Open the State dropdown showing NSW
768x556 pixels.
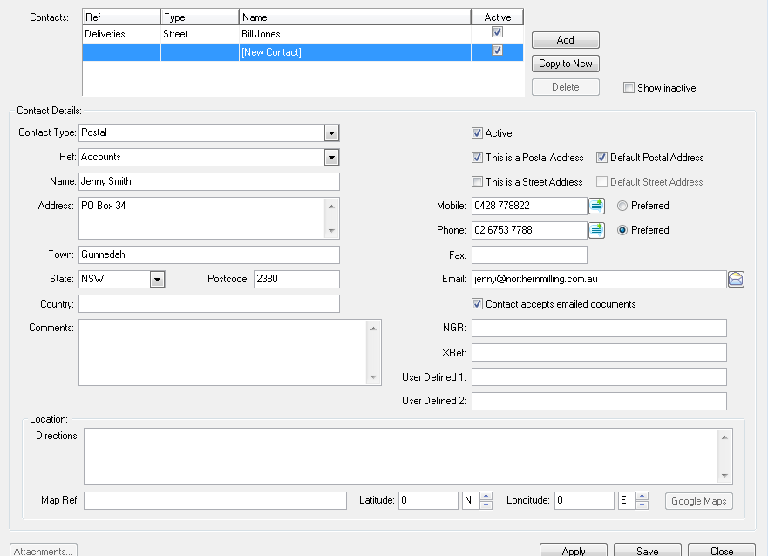(157, 280)
